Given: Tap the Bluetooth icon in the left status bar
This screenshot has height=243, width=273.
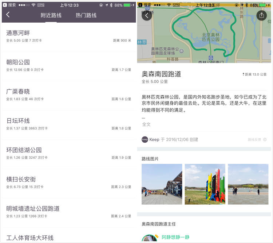Looking at the screenshot, I should tap(111, 5).
